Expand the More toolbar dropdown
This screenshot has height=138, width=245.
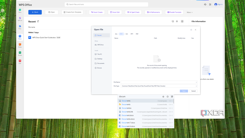[190, 12]
